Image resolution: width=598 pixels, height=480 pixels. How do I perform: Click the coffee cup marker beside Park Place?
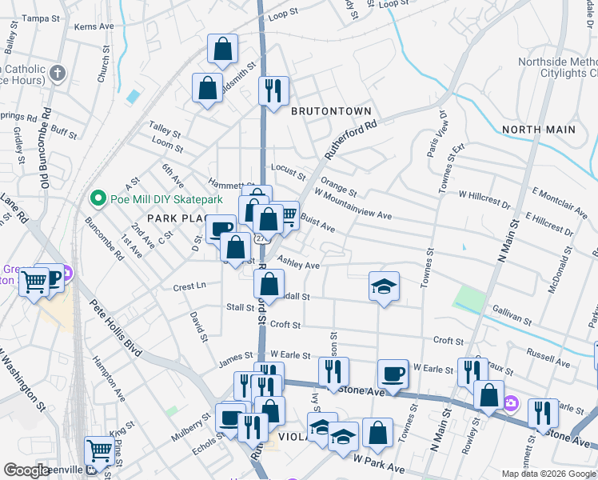(221, 230)
